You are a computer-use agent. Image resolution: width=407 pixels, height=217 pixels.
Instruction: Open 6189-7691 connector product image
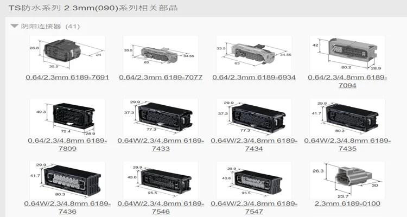pos(67,54)
